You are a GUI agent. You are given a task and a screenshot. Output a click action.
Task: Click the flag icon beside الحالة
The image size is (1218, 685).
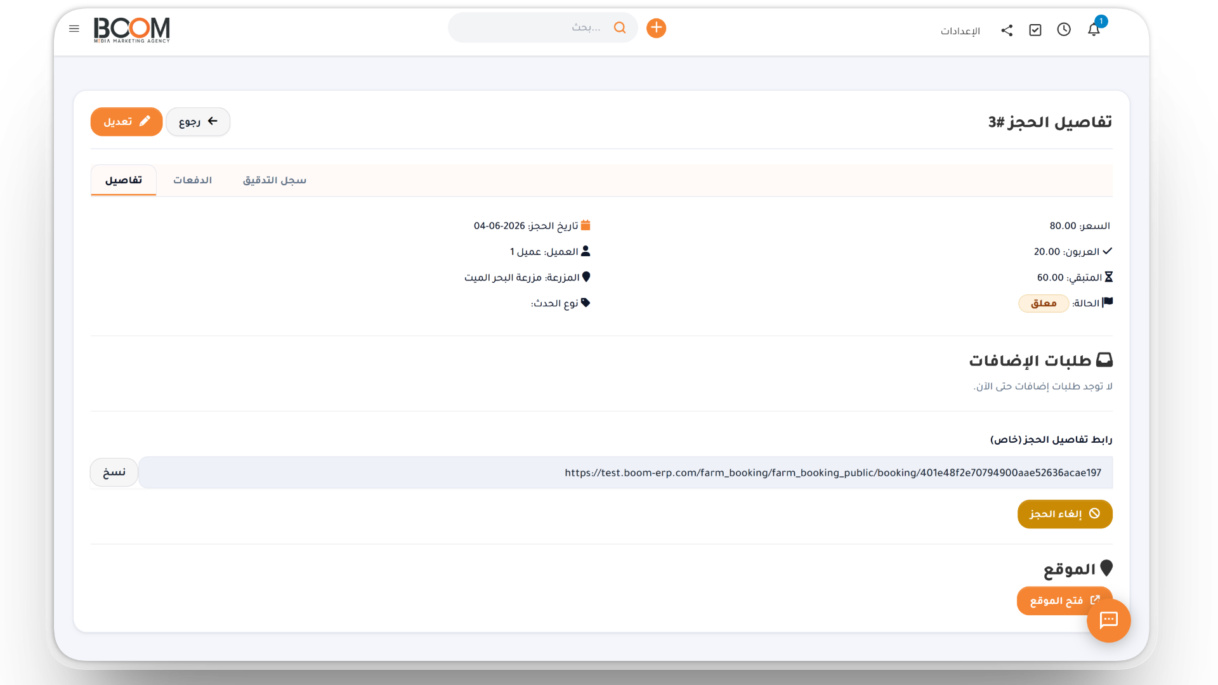point(1108,303)
